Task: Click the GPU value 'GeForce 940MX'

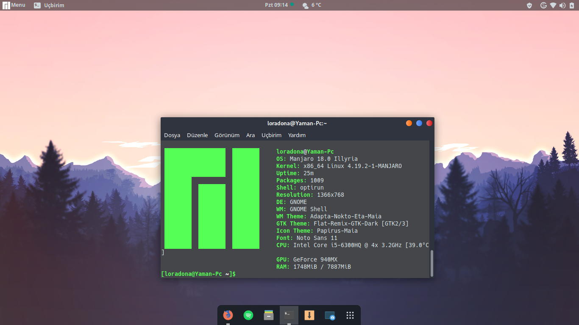Action: coord(315,259)
